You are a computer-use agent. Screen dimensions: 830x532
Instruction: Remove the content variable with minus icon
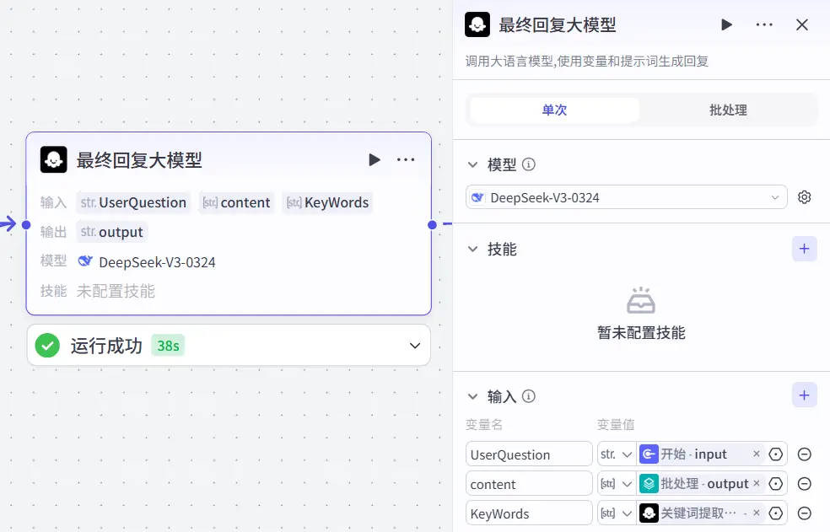tap(805, 483)
